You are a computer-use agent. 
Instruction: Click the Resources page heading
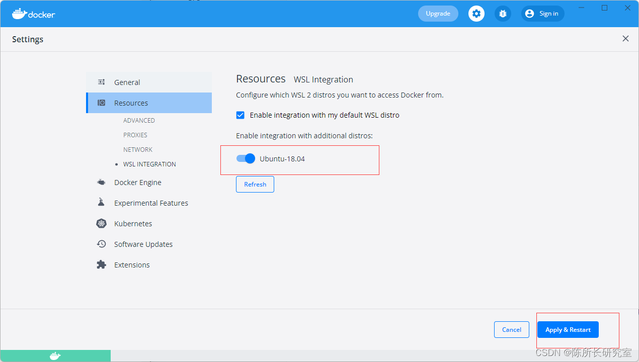(261, 79)
